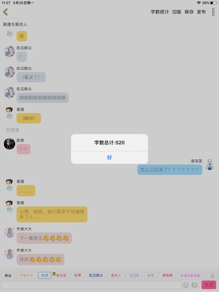Tap 娄洛菡's avatar on the right
This screenshot has width=219, height=292.
210,164
